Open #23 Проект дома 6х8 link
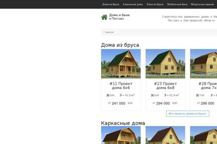 [165, 86]
